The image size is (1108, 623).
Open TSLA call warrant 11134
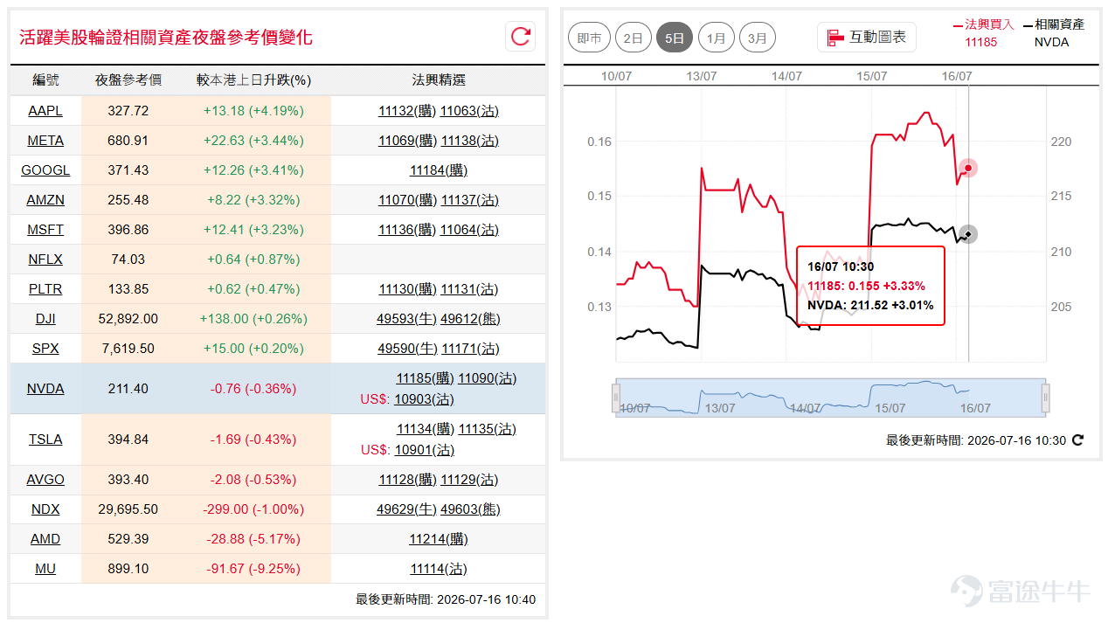(x=426, y=429)
